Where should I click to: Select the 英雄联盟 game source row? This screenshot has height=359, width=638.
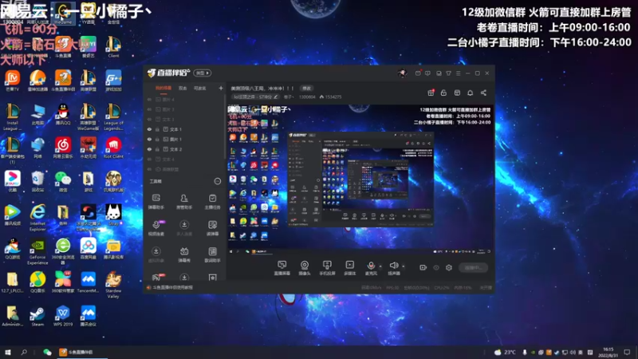pos(184,169)
